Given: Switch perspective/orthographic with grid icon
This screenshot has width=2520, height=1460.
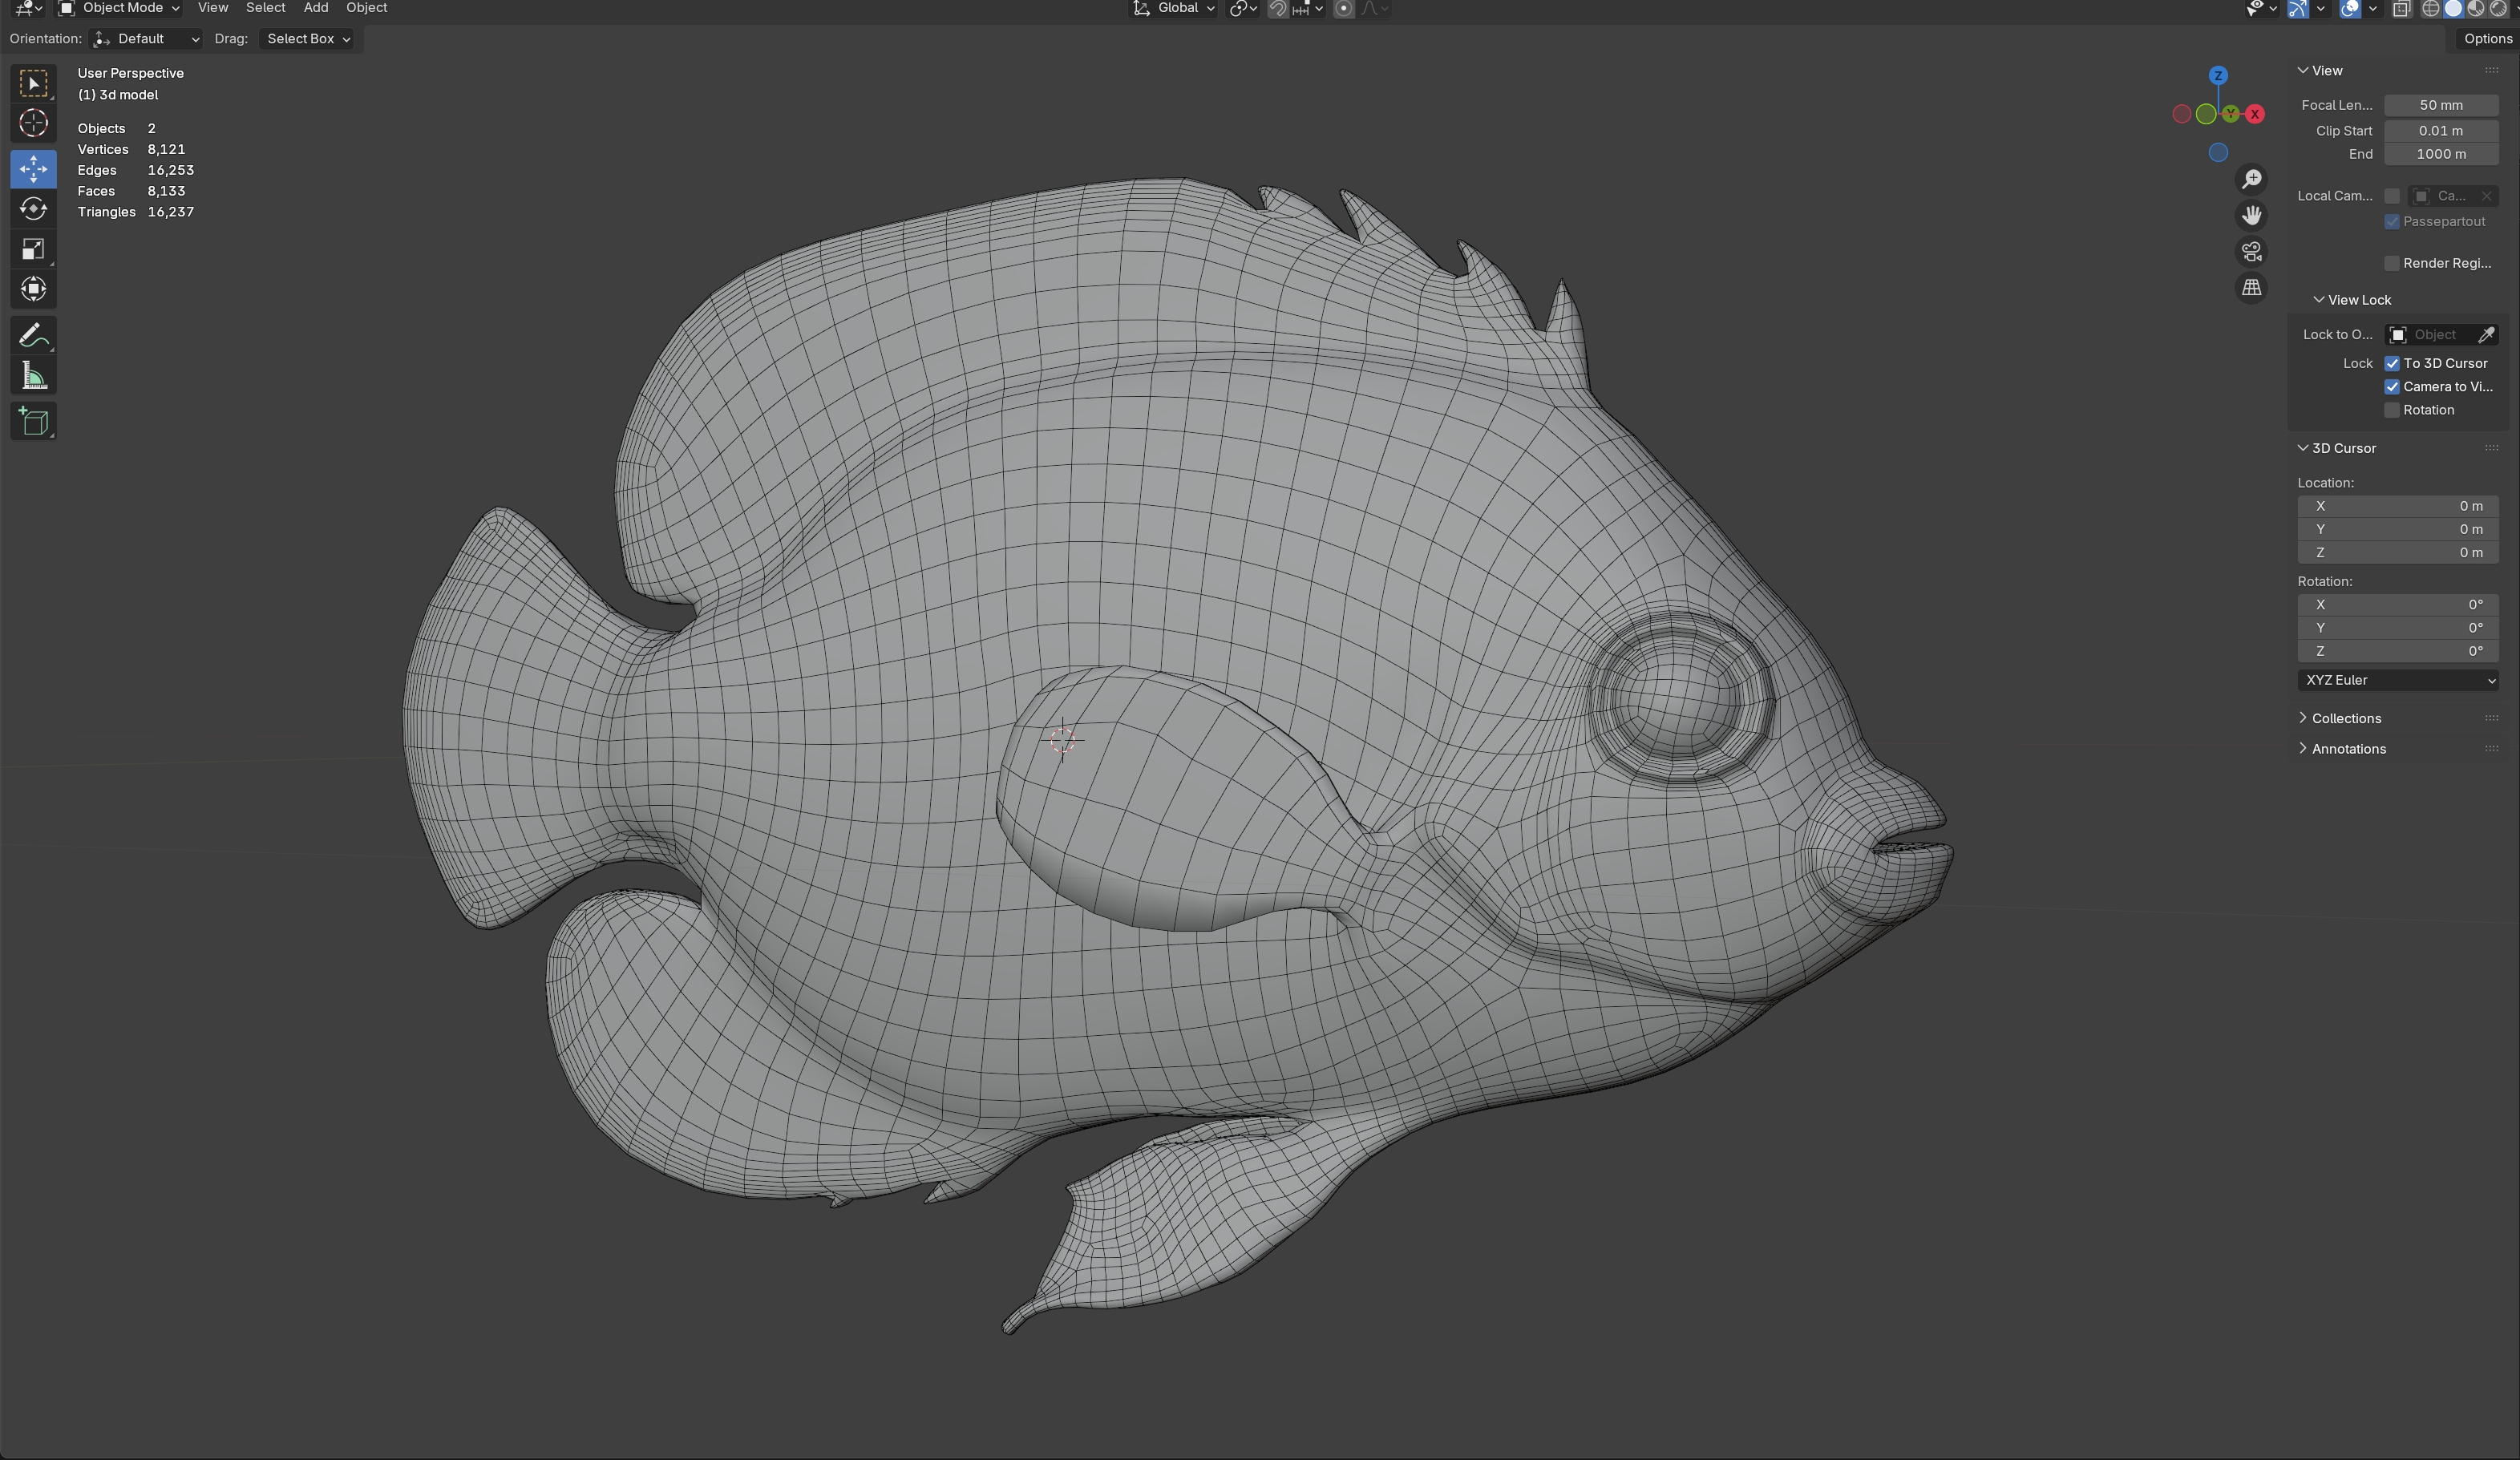Looking at the screenshot, I should [2251, 288].
